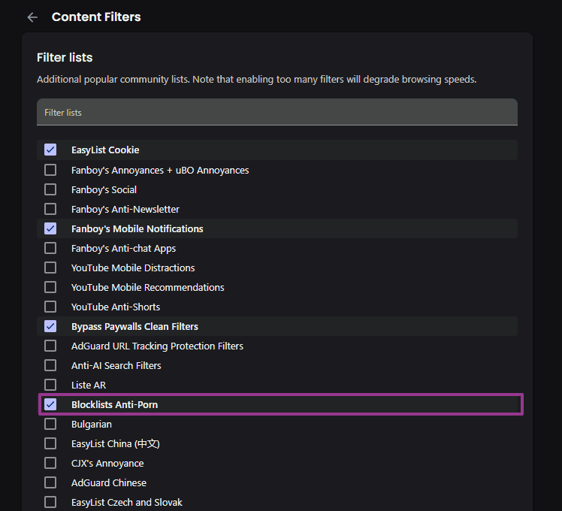Uncheck Blocklists Anti-Porn checkbox

(x=50, y=404)
